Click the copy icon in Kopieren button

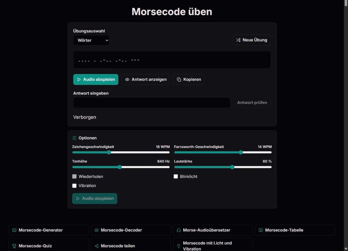[179, 80]
